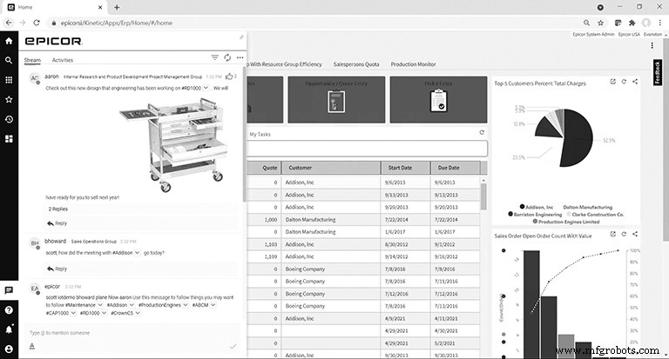Screen dimensions: 669x359
Task: Expand #Addison tag dropdown in bhoward's message
Action: coord(137,253)
